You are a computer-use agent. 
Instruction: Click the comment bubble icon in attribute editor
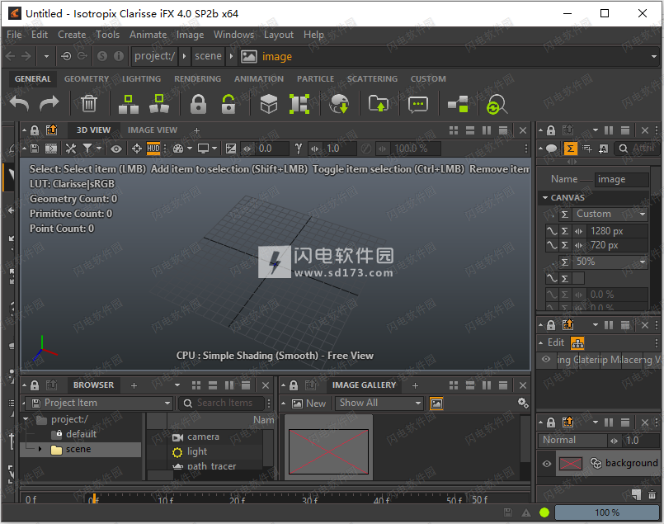(551, 149)
